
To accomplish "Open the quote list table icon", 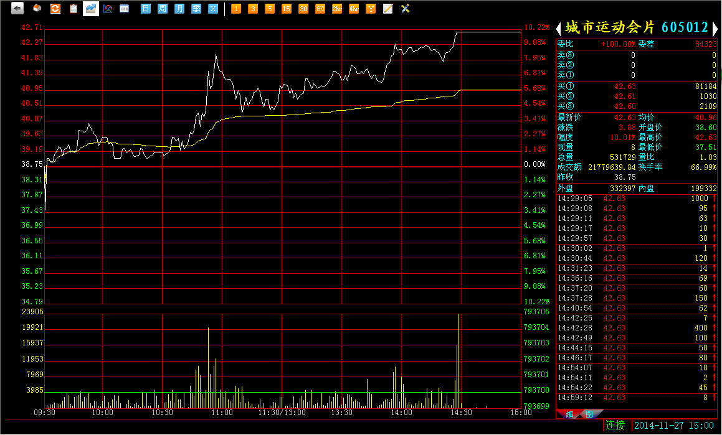I will [125, 8].
